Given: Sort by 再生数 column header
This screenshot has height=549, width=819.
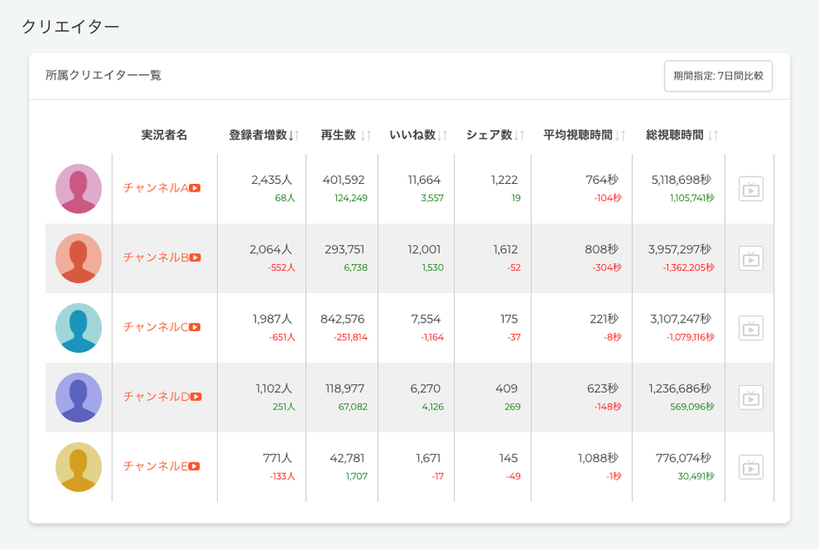Looking at the screenshot, I should (346, 135).
